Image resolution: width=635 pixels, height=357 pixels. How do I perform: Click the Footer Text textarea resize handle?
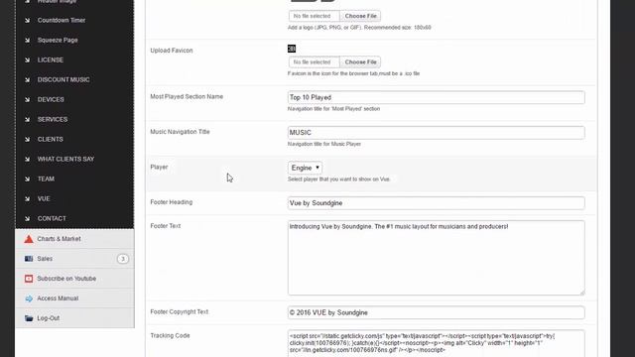(x=582, y=293)
